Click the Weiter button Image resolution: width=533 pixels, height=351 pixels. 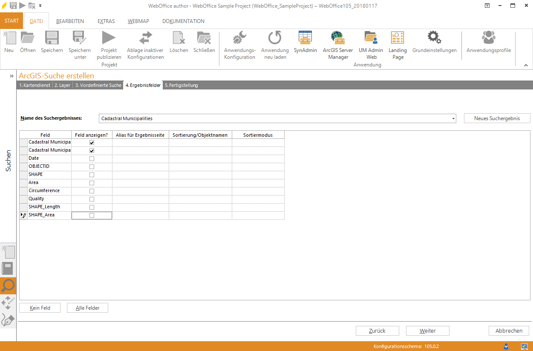427,331
